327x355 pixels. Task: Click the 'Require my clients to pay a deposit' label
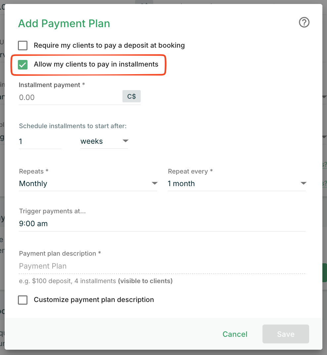[x=109, y=45]
